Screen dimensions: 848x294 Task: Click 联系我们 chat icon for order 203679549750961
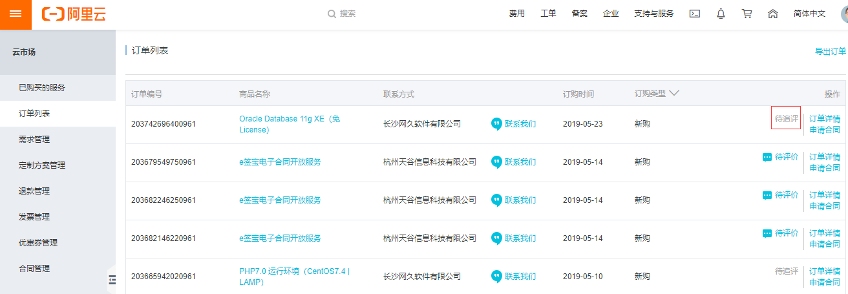pos(496,162)
